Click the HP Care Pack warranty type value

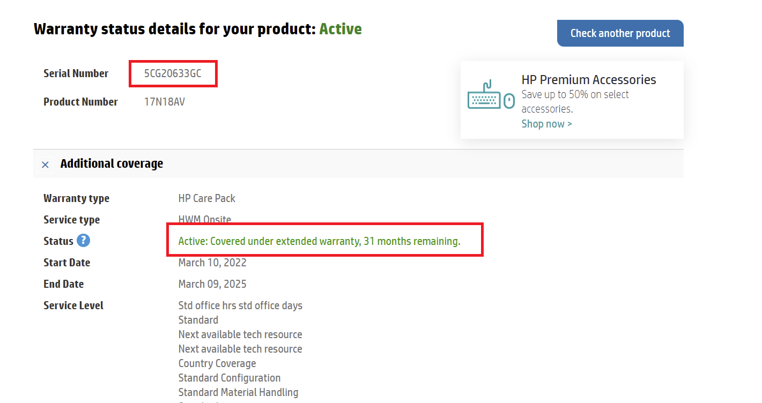click(206, 198)
